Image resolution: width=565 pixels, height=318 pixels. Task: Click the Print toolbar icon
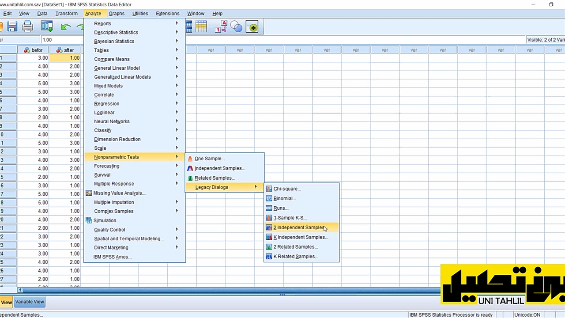[27, 27]
